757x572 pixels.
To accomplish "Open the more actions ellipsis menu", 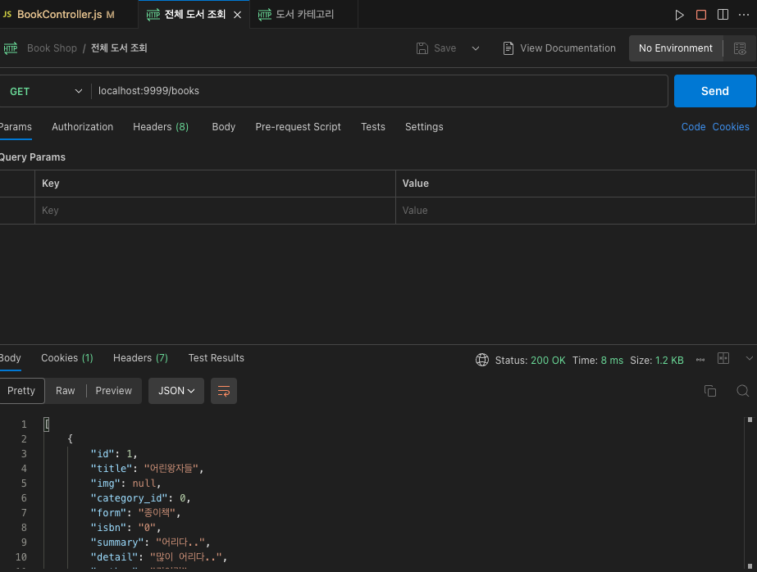I will coord(744,15).
